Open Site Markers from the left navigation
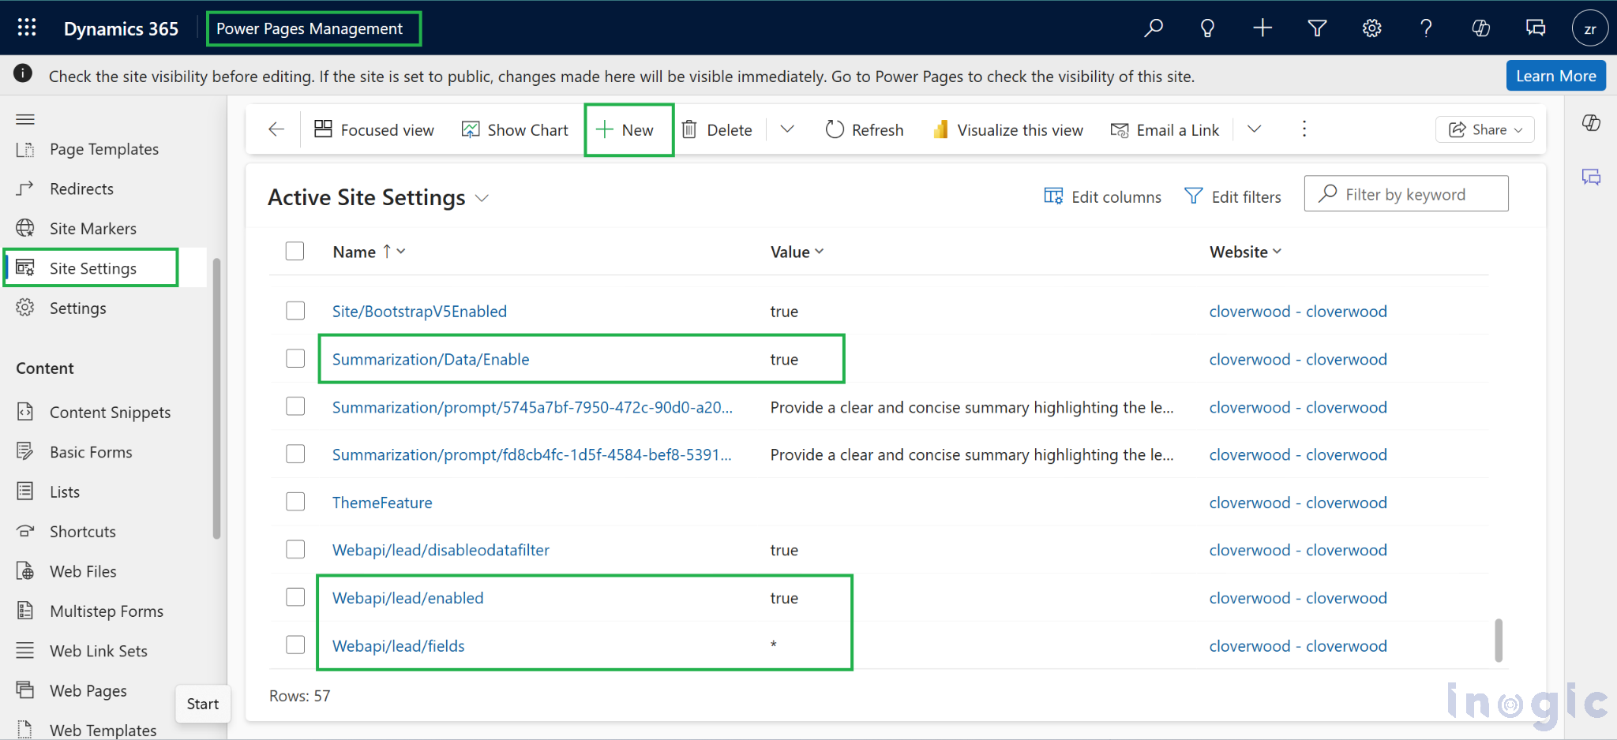Screen dimensions: 1617x740 click(x=92, y=228)
